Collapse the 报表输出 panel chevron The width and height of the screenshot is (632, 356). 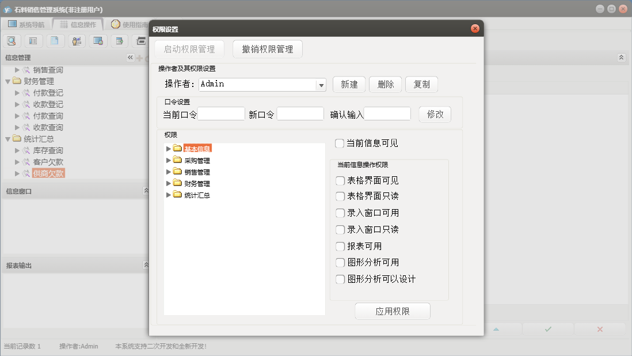146,265
